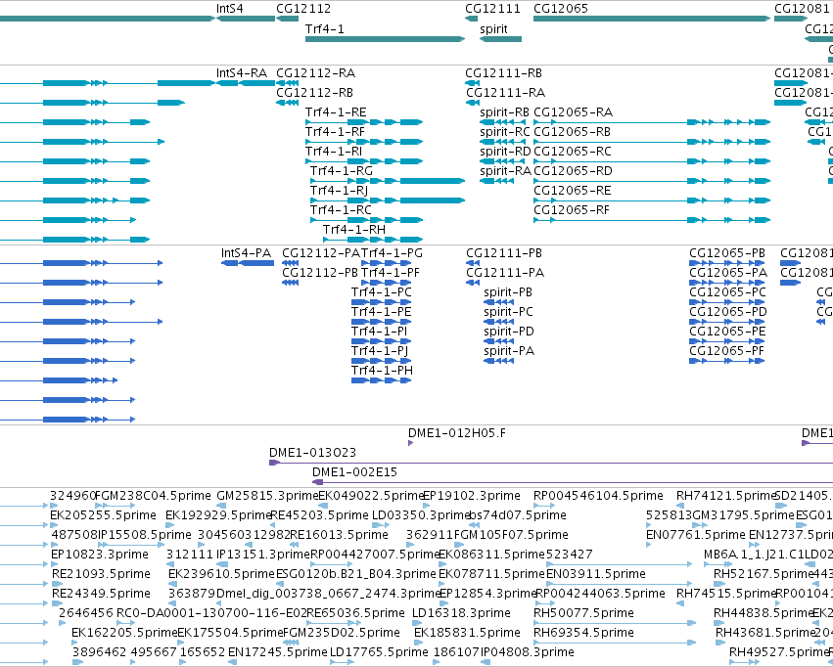Screen dimensions: 833x667
Task: Select protein CG12065-PD
Action: pos(726,322)
